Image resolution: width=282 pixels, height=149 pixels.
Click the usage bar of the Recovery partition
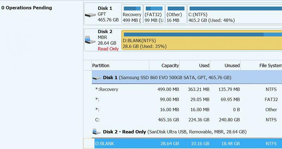click(x=132, y=8)
